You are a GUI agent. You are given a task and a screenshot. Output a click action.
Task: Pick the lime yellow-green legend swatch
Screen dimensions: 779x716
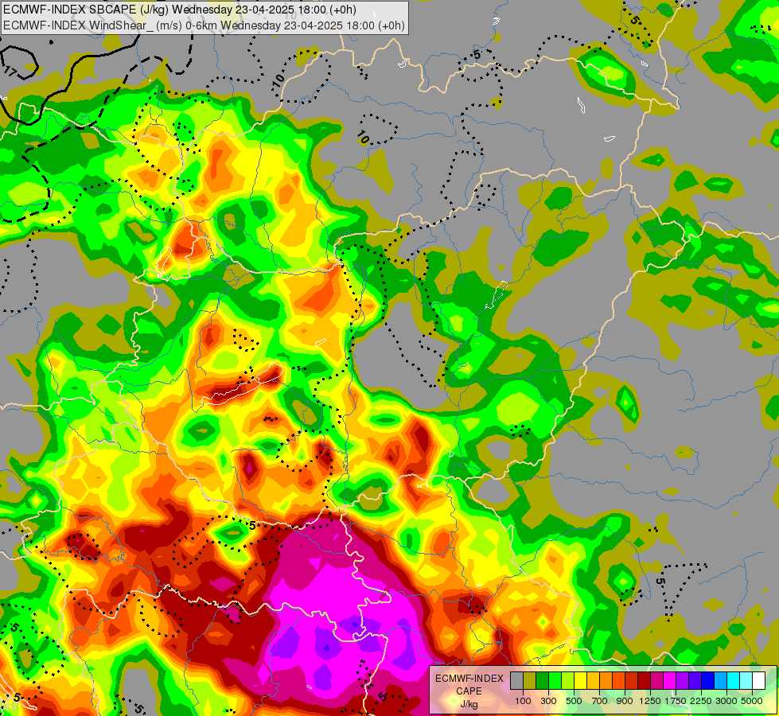point(568,680)
